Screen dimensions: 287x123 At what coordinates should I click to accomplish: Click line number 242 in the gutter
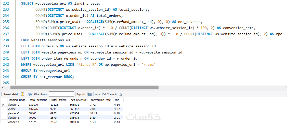(6, 64)
